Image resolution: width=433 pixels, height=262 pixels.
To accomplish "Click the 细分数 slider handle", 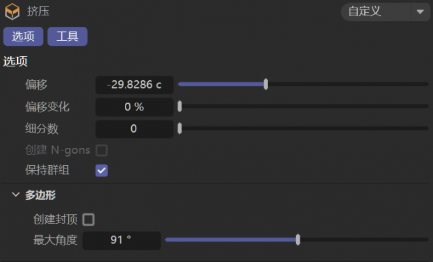I will (180, 128).
